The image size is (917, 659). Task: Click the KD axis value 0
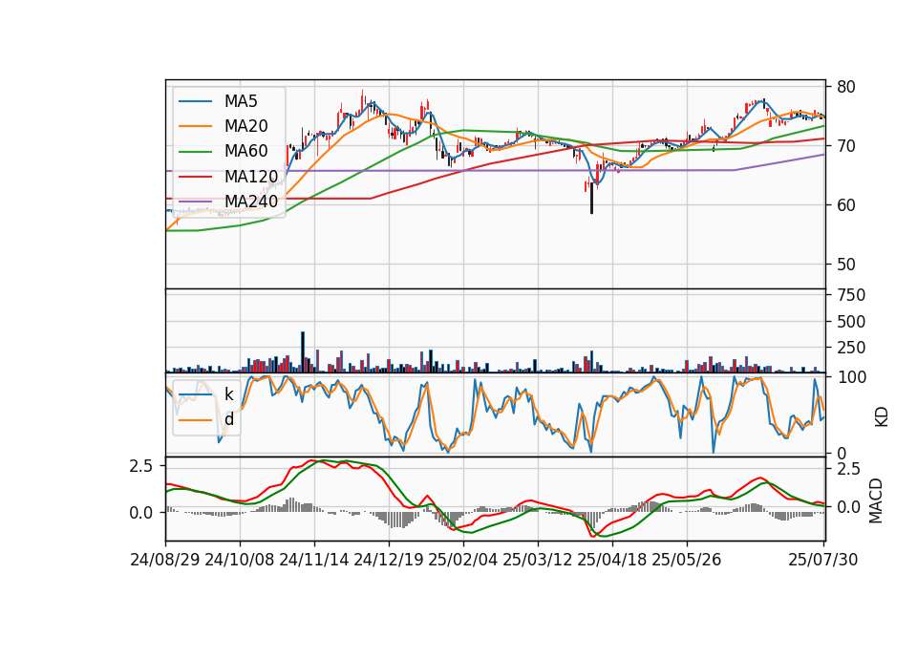tap(842, 454)
